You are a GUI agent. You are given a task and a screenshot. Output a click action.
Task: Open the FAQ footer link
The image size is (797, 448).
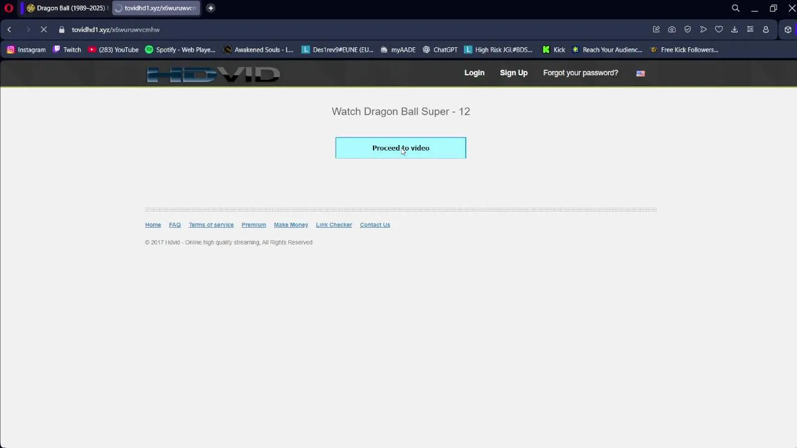point(175,225)
